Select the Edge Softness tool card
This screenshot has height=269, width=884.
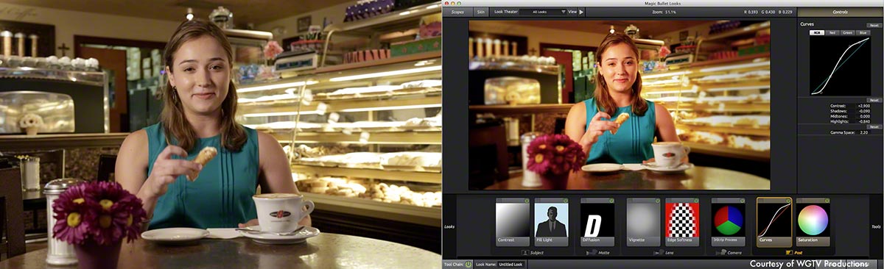tap(681, 223)
